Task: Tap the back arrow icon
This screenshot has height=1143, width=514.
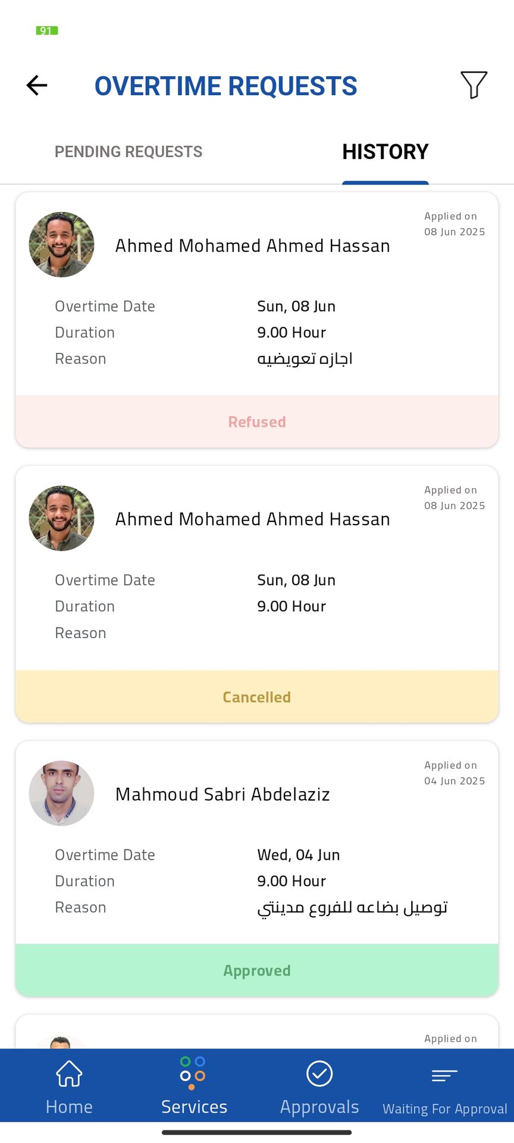Action: coord(37,85)
